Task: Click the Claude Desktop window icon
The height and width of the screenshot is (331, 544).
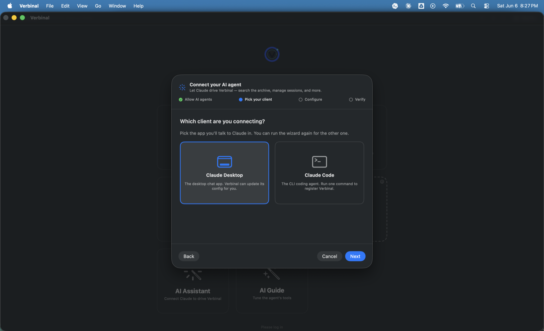Action: coord(224,162)
